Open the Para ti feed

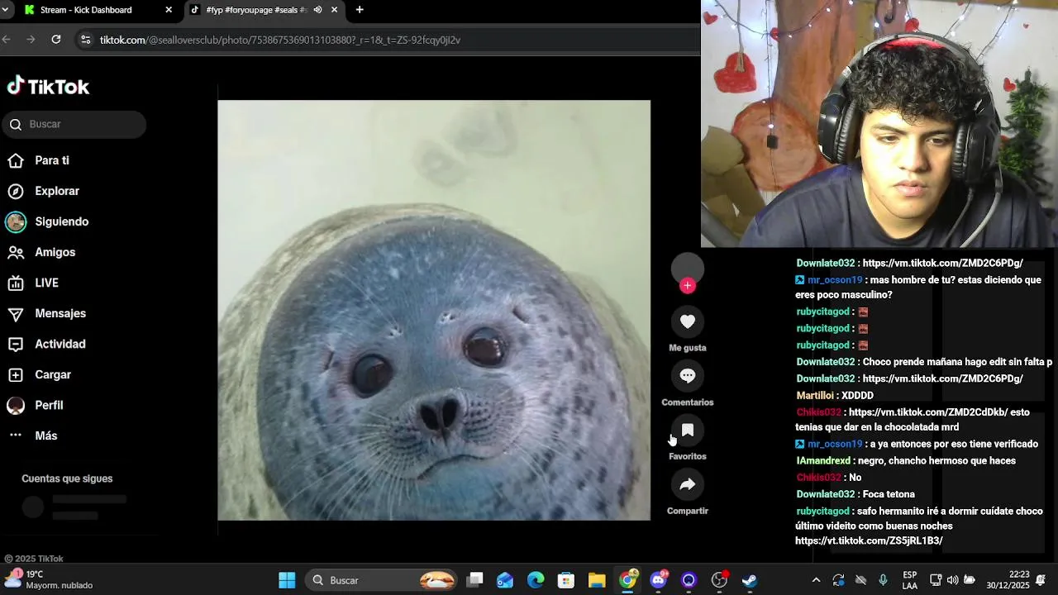click(x=51, y=160)
